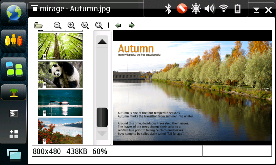Open the mirage application title menu
This screenshot has width=276, height=165.
[x=72, y=9]
